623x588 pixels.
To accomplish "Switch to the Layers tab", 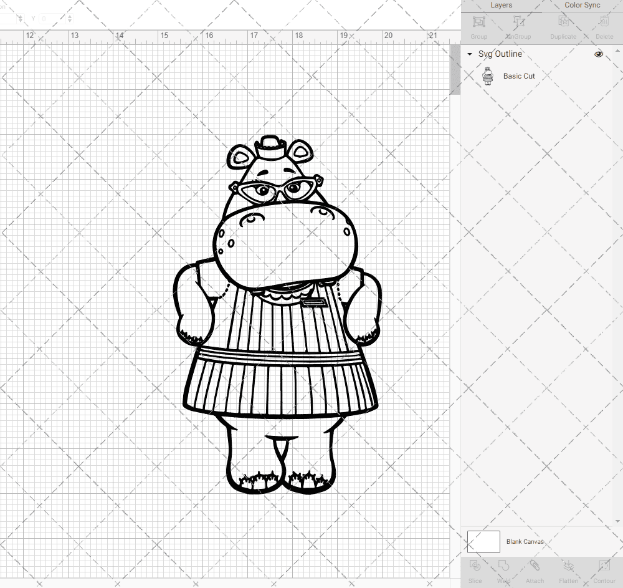I will point(501,5).
